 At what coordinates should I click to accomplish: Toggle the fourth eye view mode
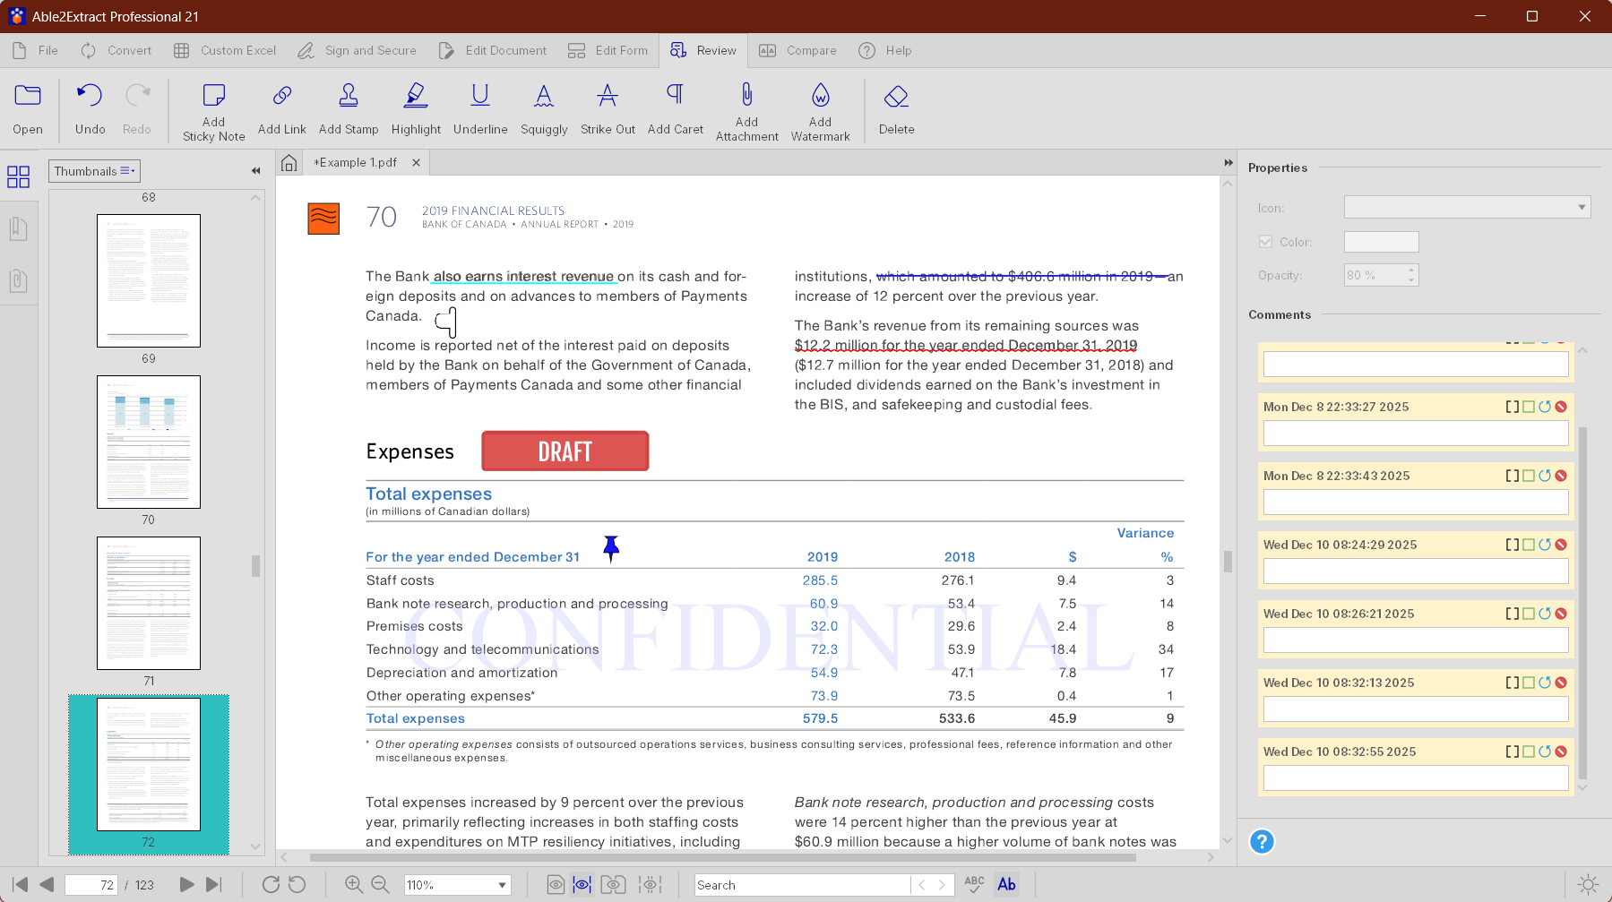(650, 885)
